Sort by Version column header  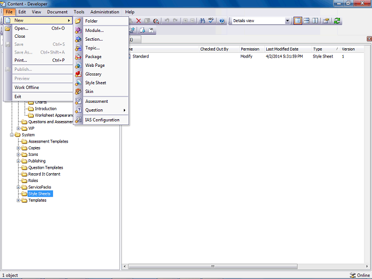352,49
